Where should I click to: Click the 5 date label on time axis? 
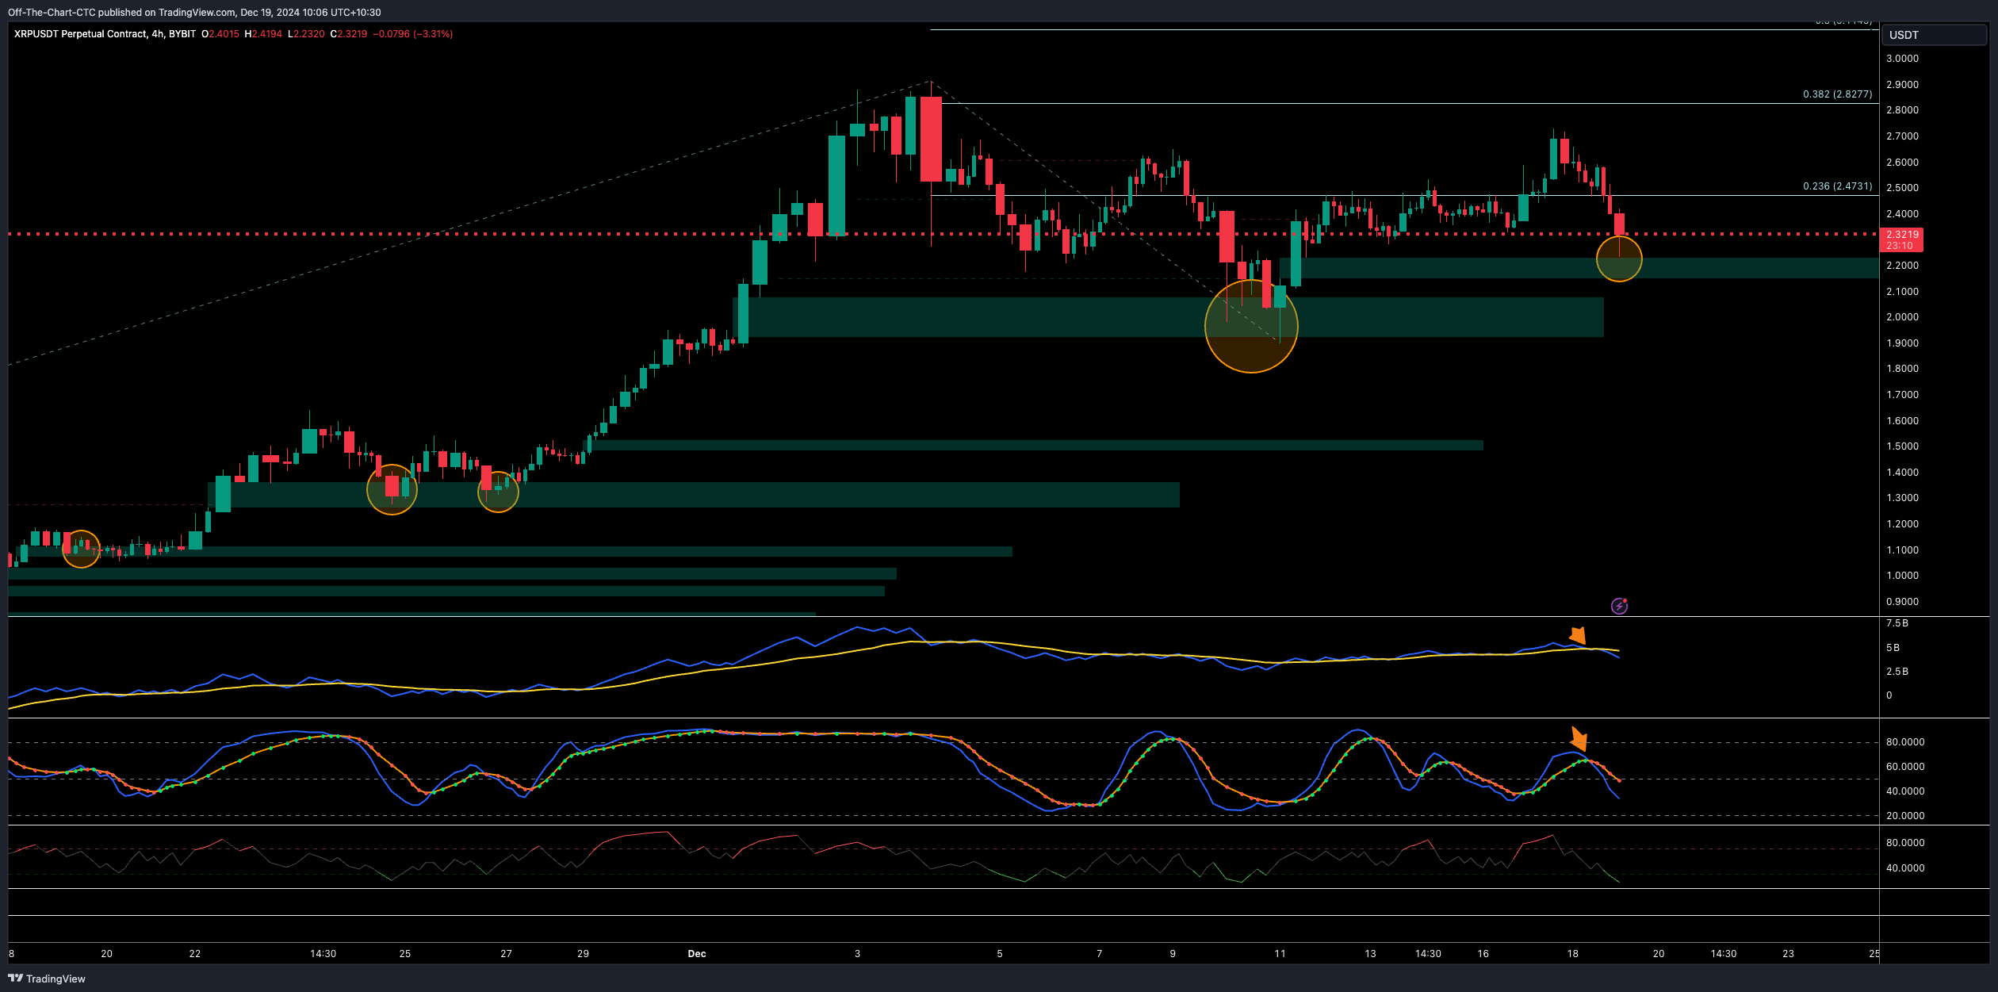[1000, 954]
